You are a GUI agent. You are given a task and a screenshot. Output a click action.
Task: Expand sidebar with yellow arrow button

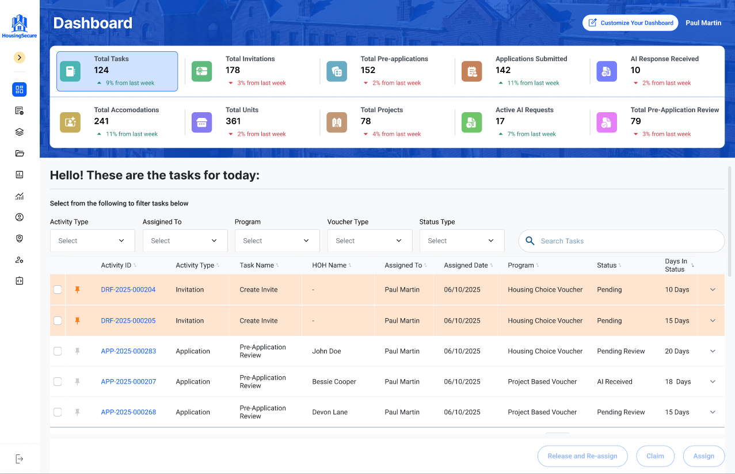(20, 58)
